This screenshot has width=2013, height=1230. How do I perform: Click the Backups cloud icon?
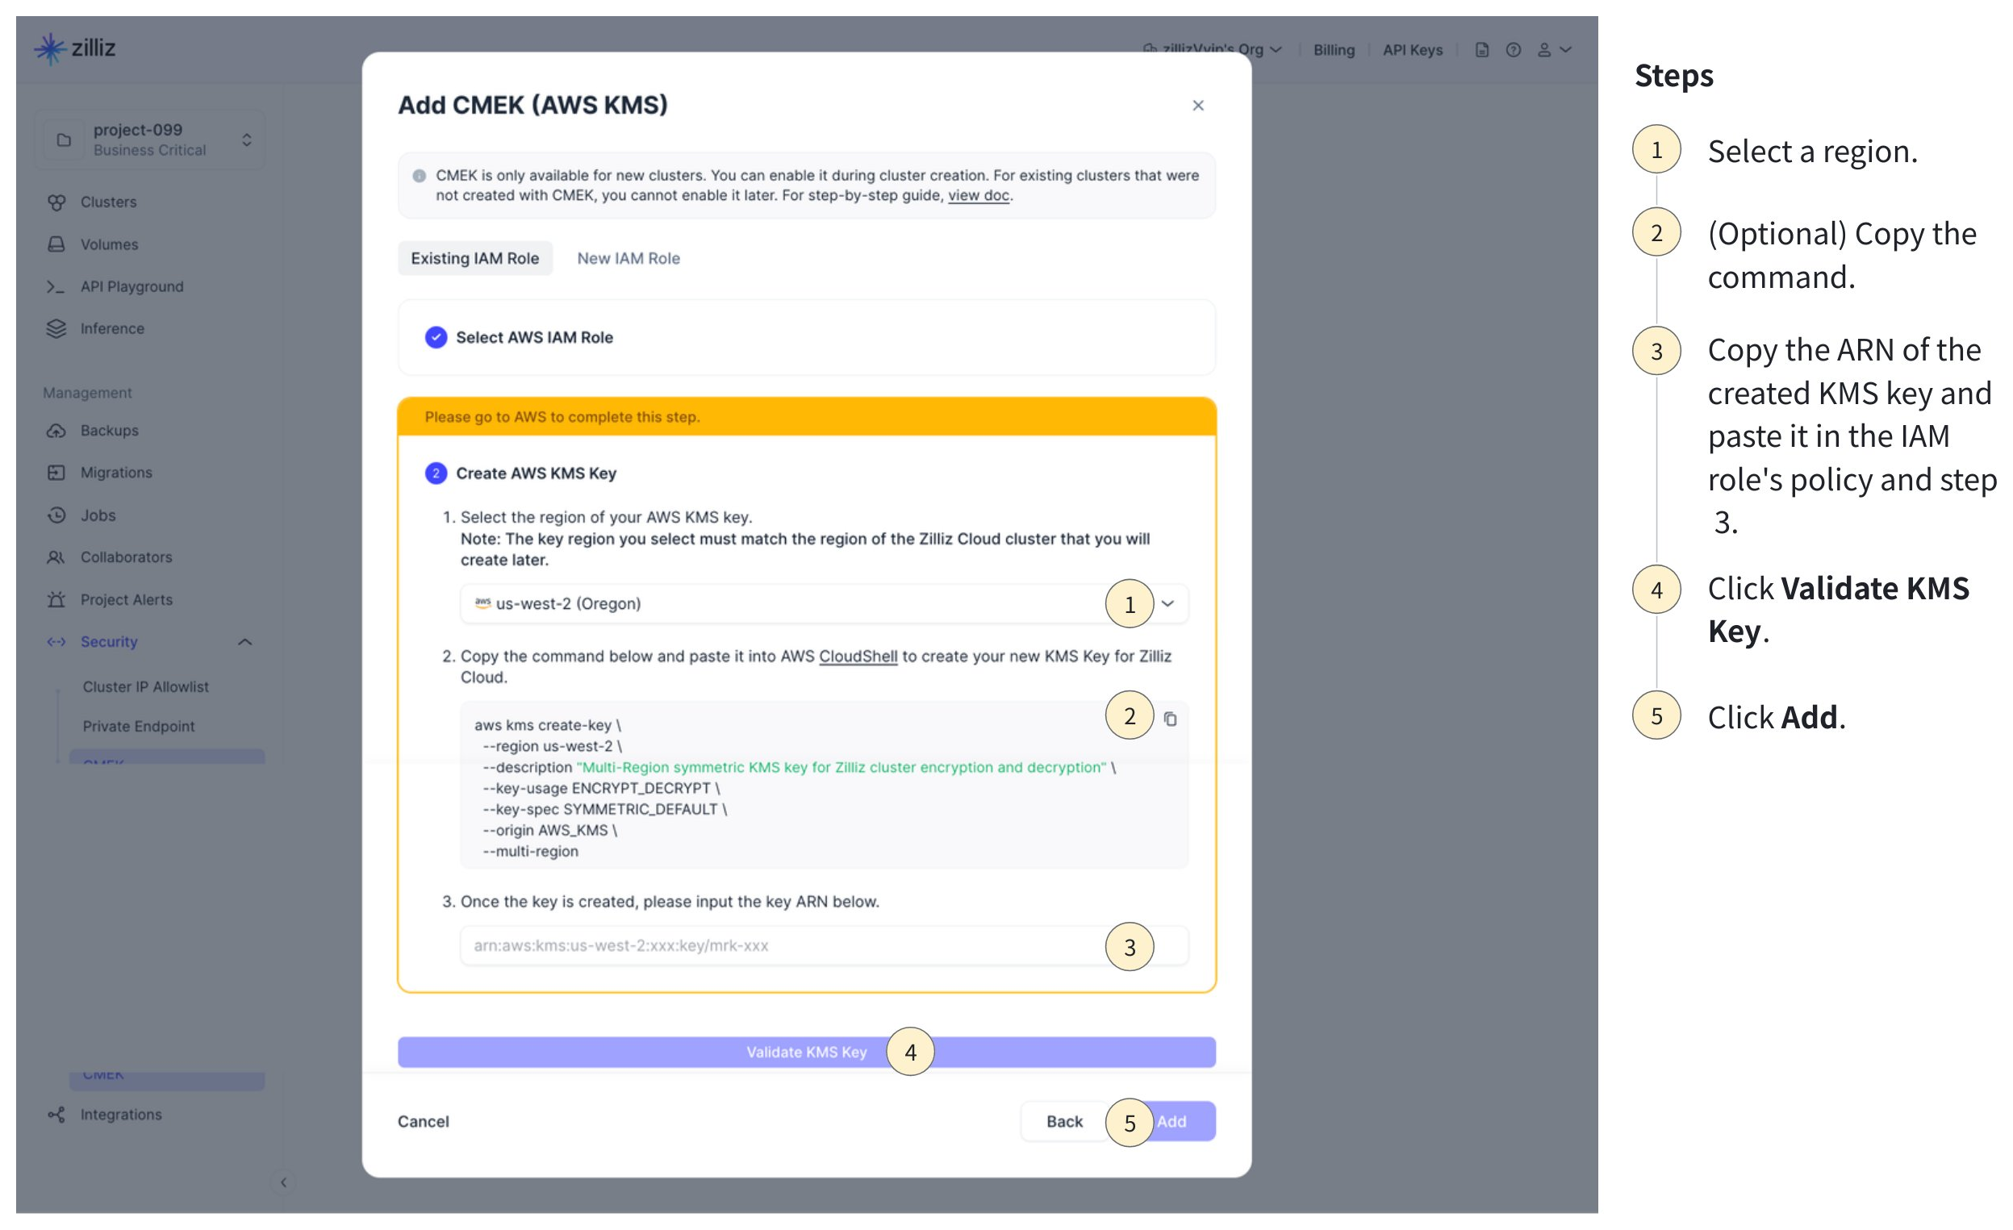tap(56, 431)
